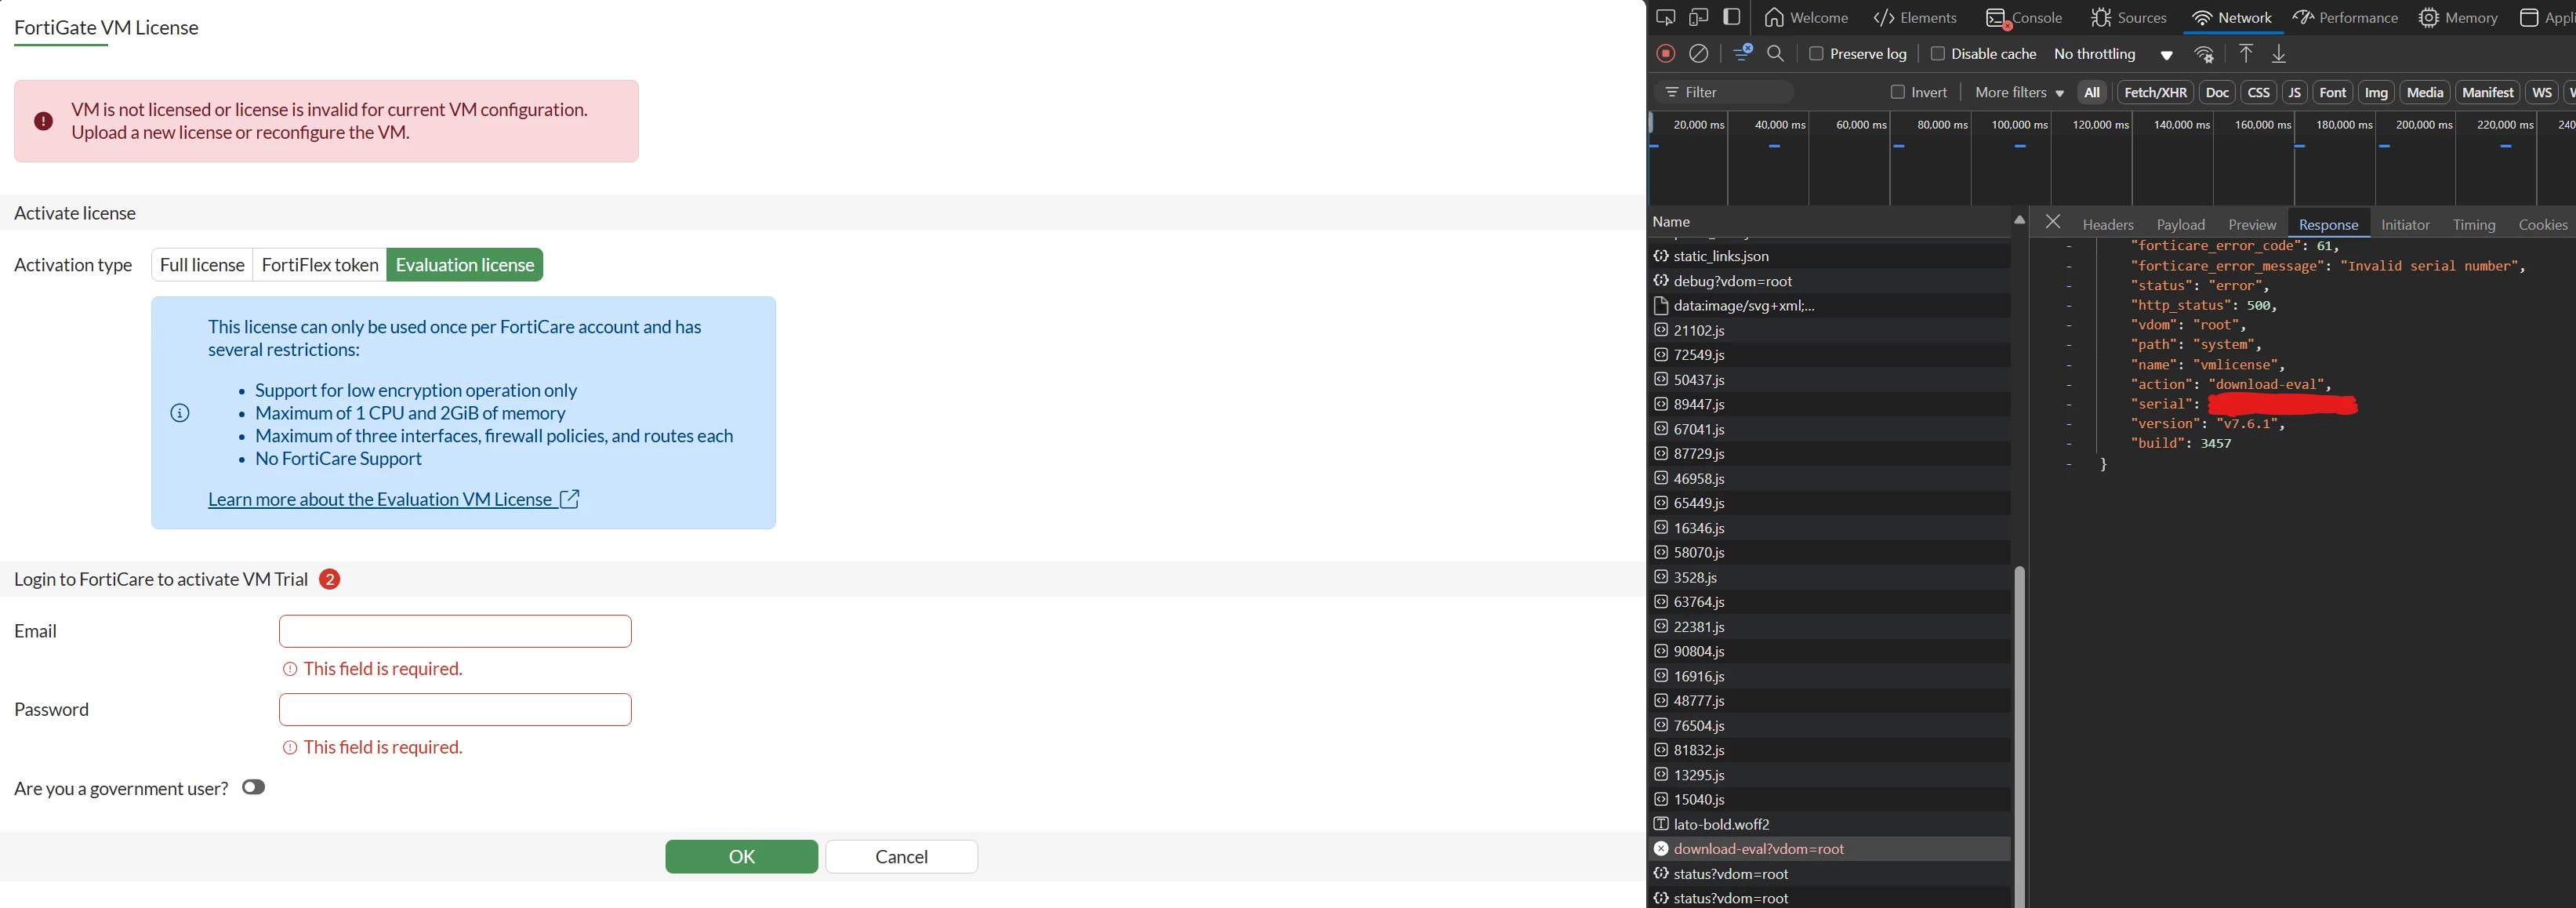
Task: Open the Elements tab
Action: [1914, 17]
